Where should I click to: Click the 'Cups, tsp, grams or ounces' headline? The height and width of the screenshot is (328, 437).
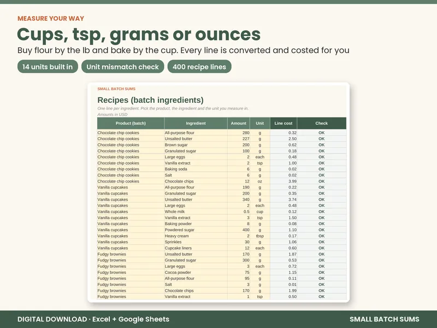[x=139, y=35]
